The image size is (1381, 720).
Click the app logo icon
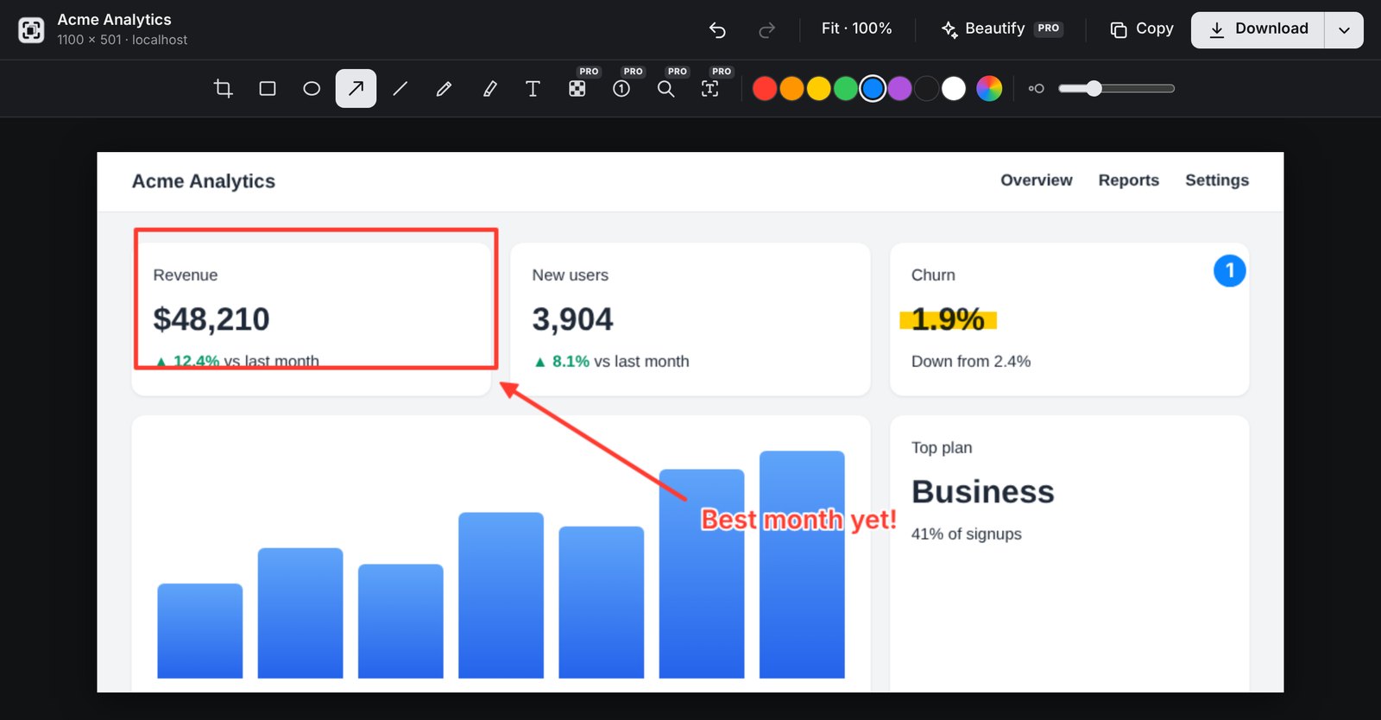[31, 30]
